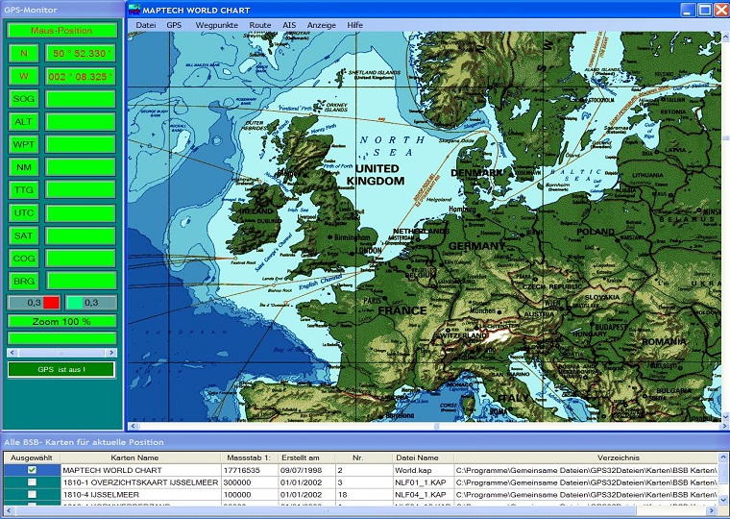Click the SOG label button

pos(24,99)
